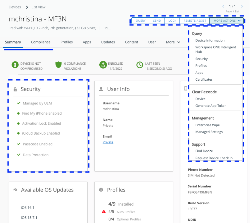Click the Remote Assist button
Screen dimensions: 250x223
[x=195, y=21]
